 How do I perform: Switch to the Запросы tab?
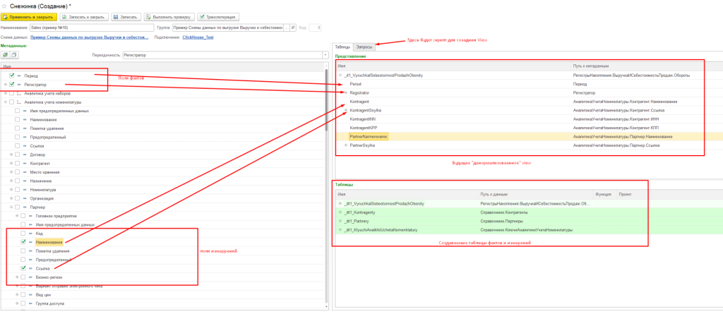point(364,47)
